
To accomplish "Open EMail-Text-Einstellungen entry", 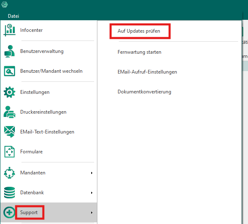I will click(x=47, y=132).
